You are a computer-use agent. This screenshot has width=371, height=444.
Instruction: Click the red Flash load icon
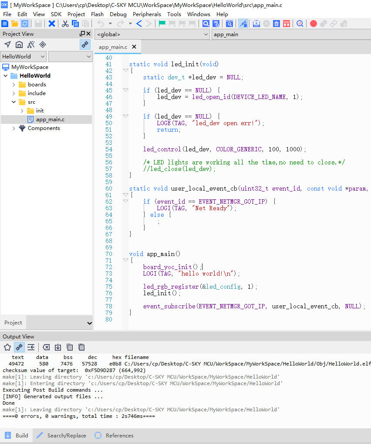coord(287,24)
